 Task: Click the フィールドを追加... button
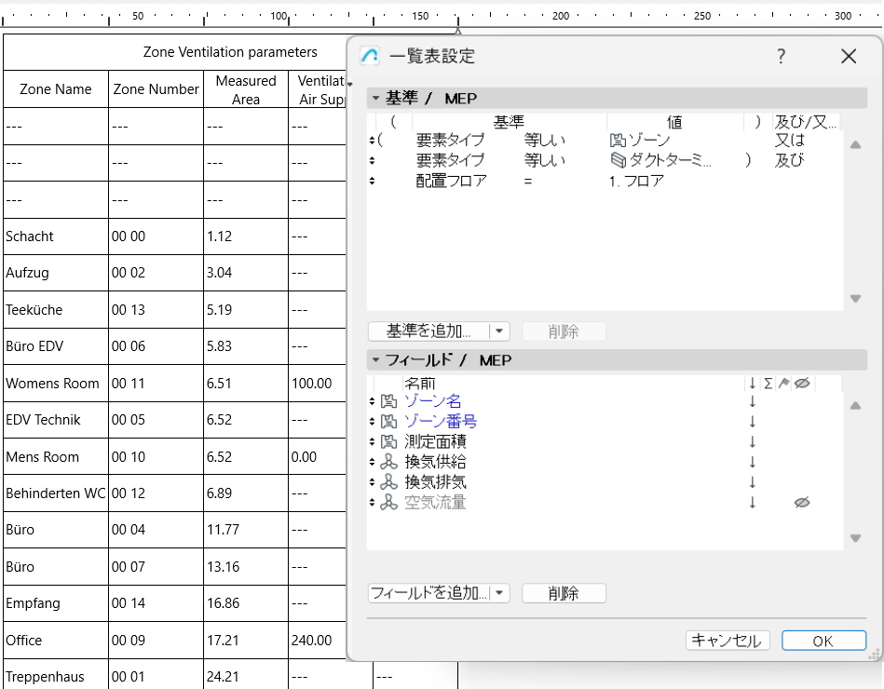click(x=429, y=593)
